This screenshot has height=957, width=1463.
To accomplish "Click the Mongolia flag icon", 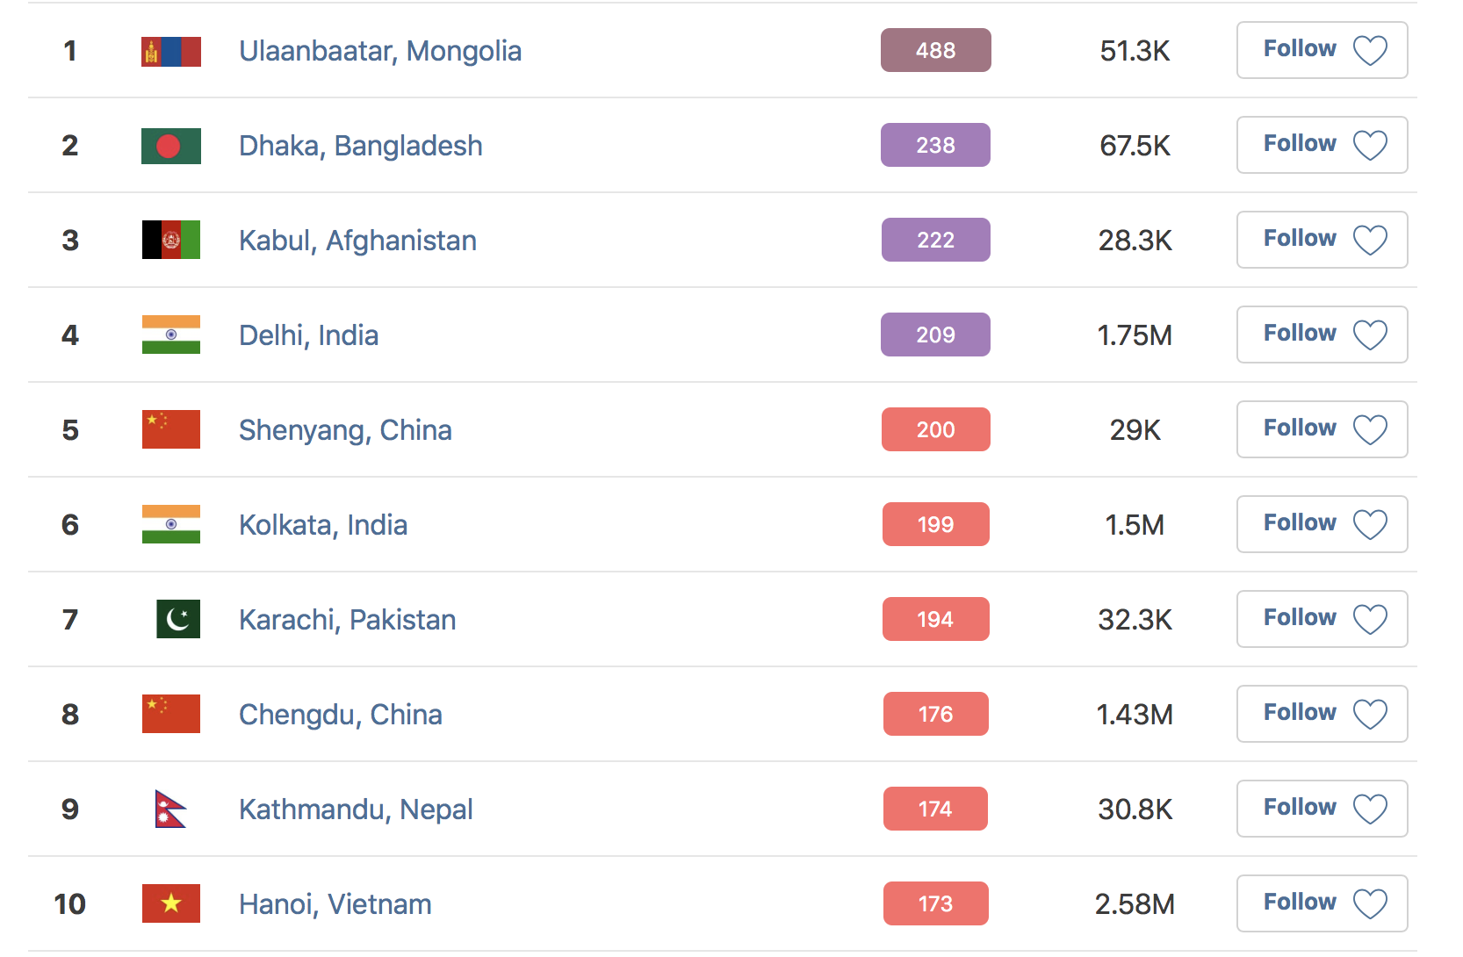I will [171, 51].
